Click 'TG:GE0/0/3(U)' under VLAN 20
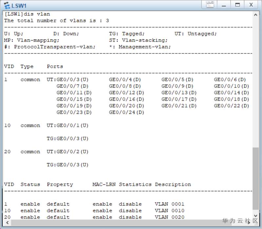Screen dimensions: 262x229 pos(68,165)
